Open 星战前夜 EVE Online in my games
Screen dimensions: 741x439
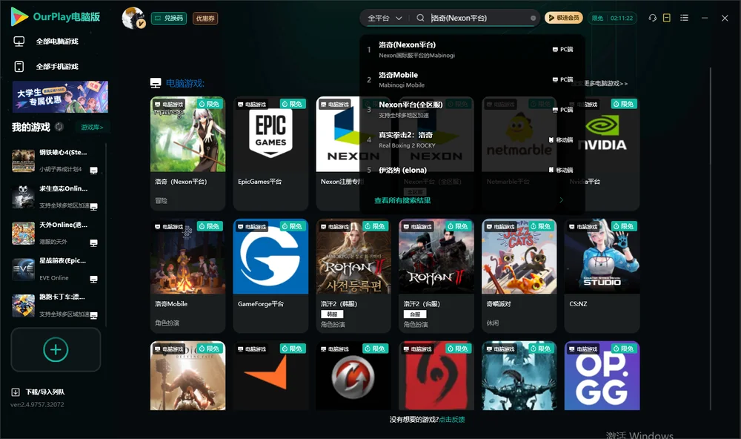[56, 269]
